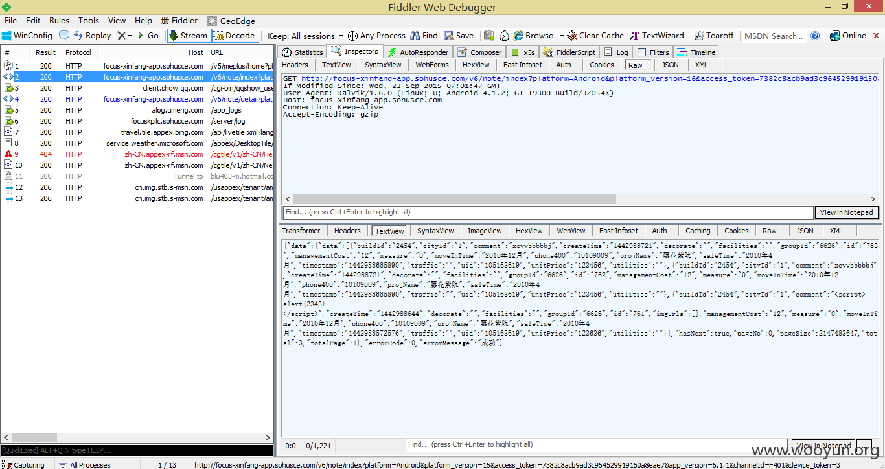
Task: Sort sessions by the Result column header
Action: [x=45, y=52]
